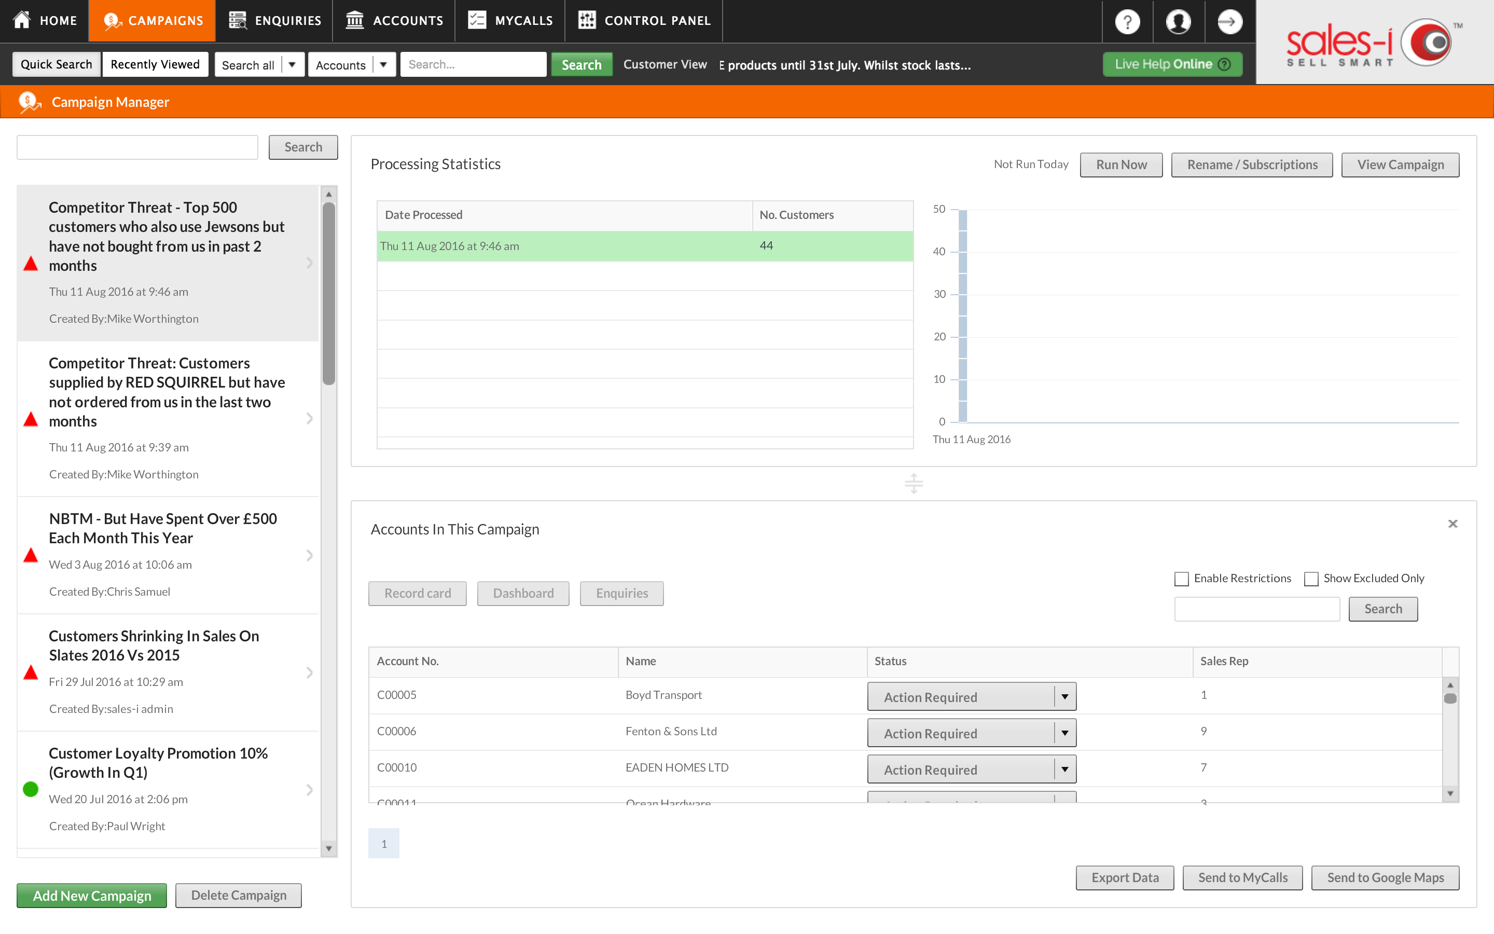Open the user profile icon

point(1178,22)
